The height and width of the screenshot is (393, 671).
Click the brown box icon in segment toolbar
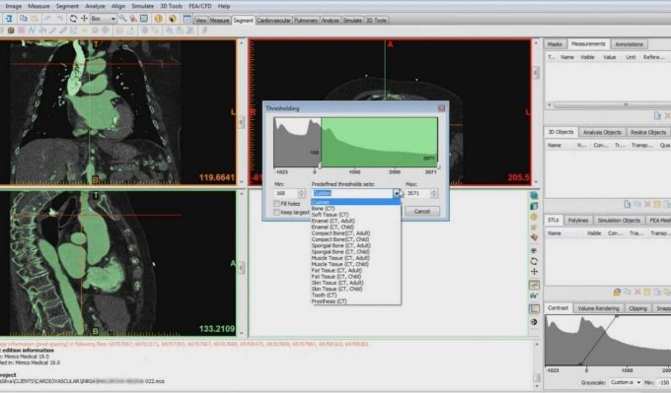tap(11, 31)
